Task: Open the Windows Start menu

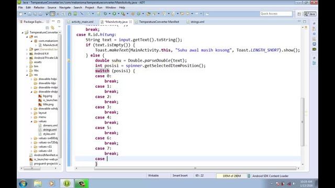Action: point(23,183)
